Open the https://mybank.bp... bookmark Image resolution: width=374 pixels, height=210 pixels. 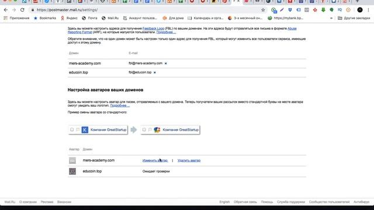click(286, 18)
